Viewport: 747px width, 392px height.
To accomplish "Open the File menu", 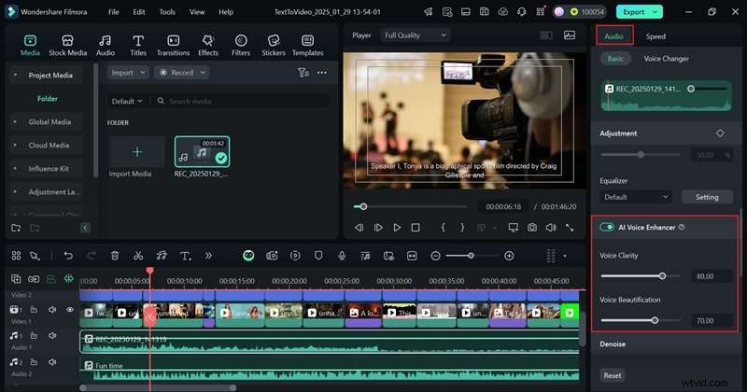I will tap(113, 12).
